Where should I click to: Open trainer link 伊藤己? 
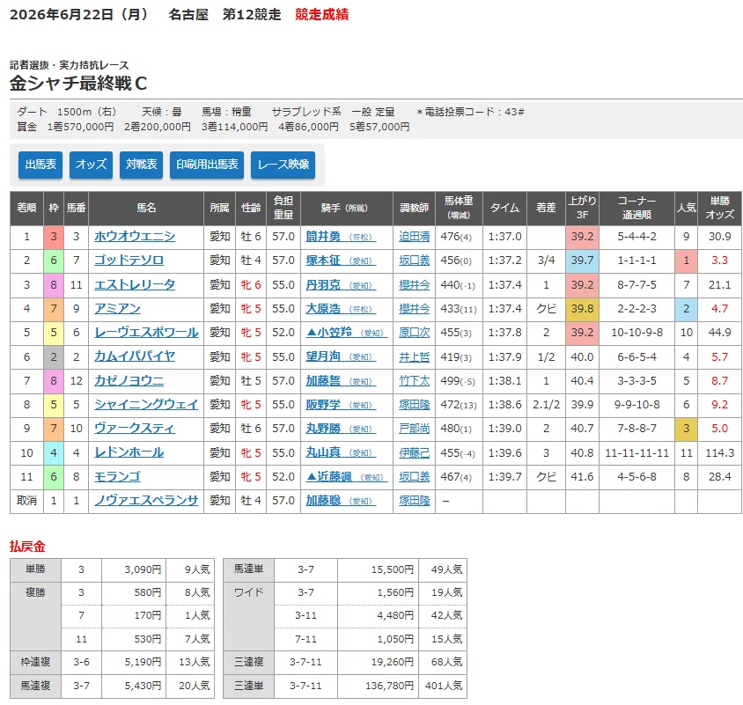414,452
